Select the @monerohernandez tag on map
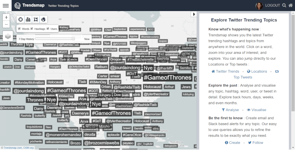The height and width of the screenshot is (153, 295). 63,135
